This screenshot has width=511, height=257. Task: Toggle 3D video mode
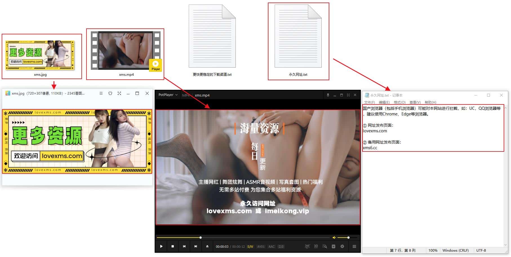tap(316, 246)
